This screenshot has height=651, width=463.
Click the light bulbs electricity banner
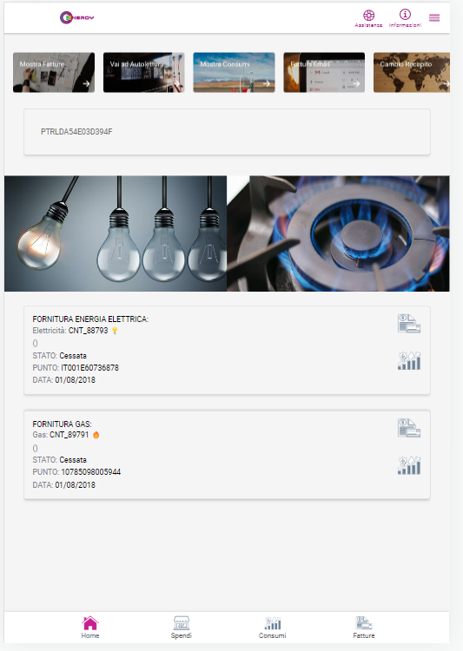coord(116,233)
